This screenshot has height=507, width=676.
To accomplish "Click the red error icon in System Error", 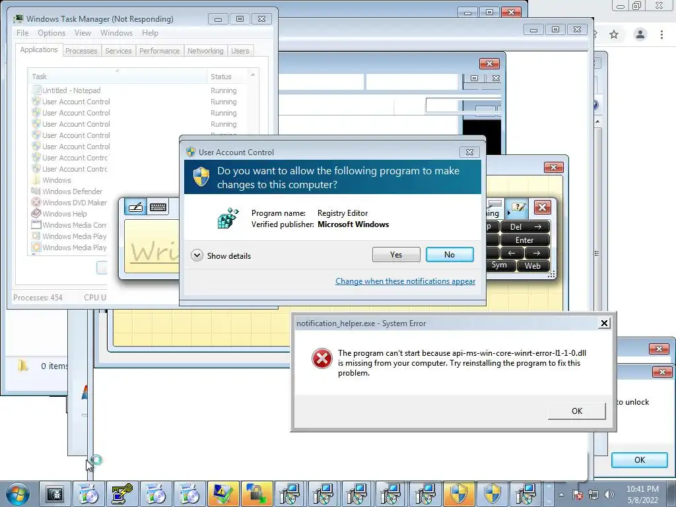I will click(322, 358).
